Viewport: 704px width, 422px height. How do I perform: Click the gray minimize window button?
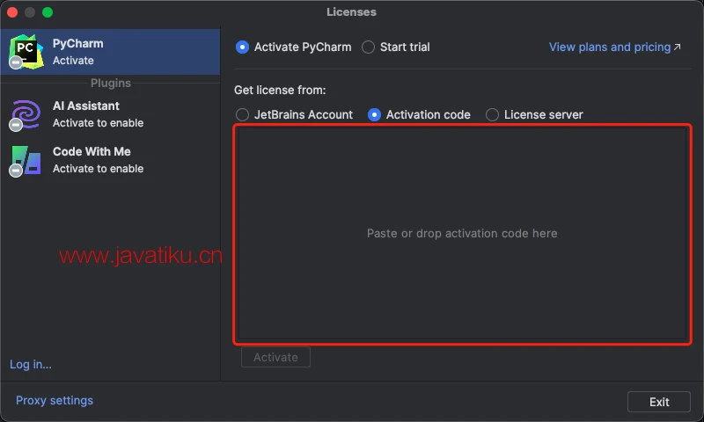(x=30, y=12)
